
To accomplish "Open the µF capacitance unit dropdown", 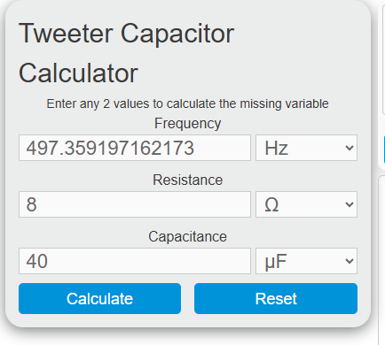I will click(x=306, y=261).
